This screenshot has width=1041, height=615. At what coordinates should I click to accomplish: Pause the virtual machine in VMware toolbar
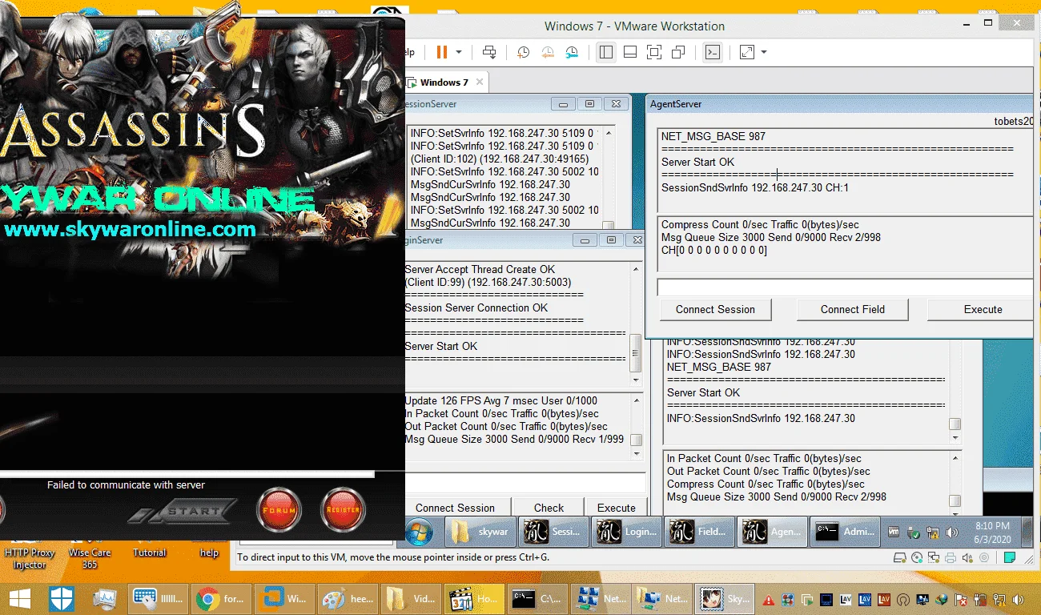442,52
